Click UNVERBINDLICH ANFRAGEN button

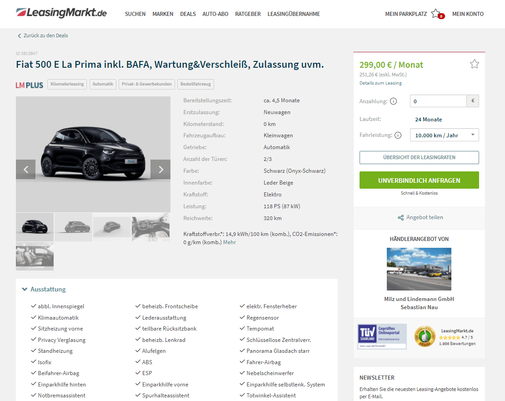419,180
